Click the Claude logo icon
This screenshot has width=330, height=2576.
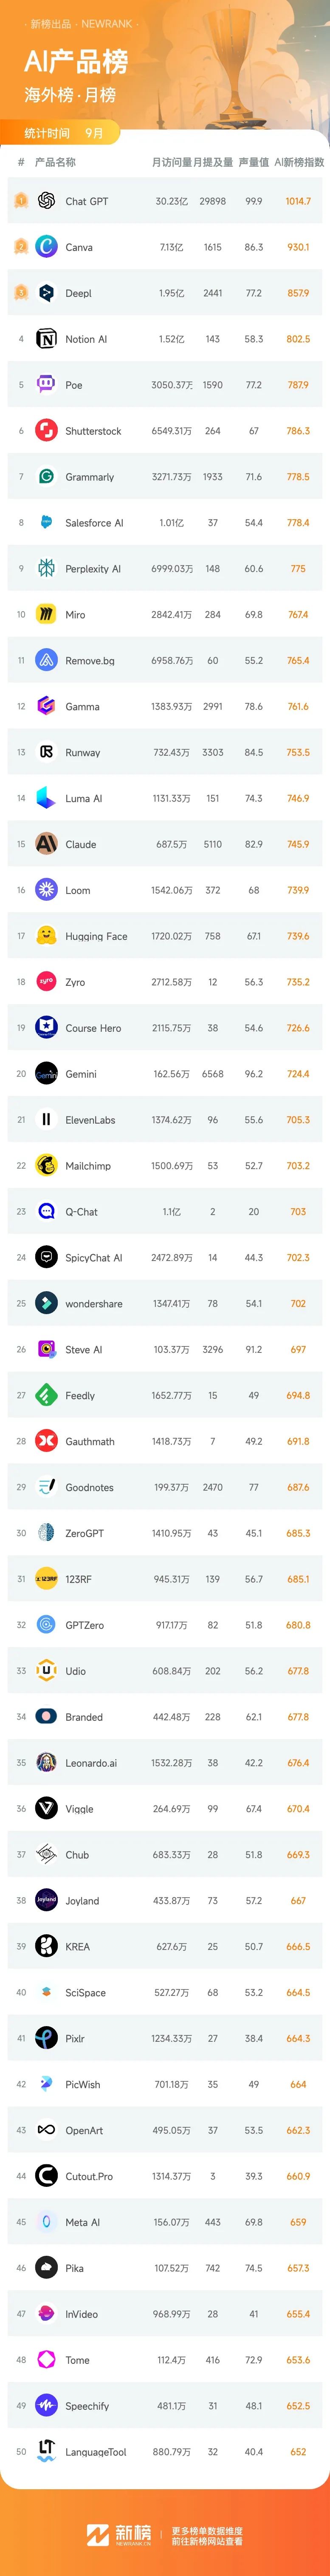46,844
